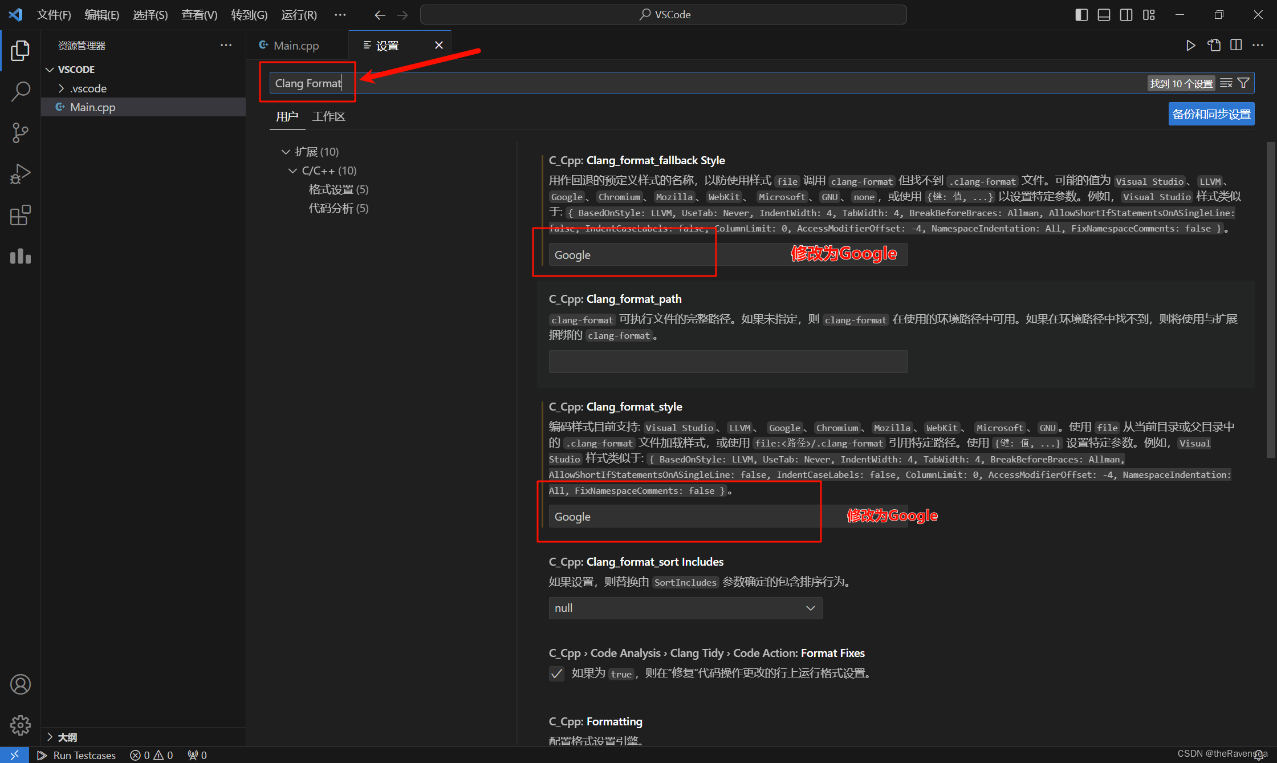The image size is (1277, 763).
Task: Open the Extensions view
Action: click(x=21, y=216)
